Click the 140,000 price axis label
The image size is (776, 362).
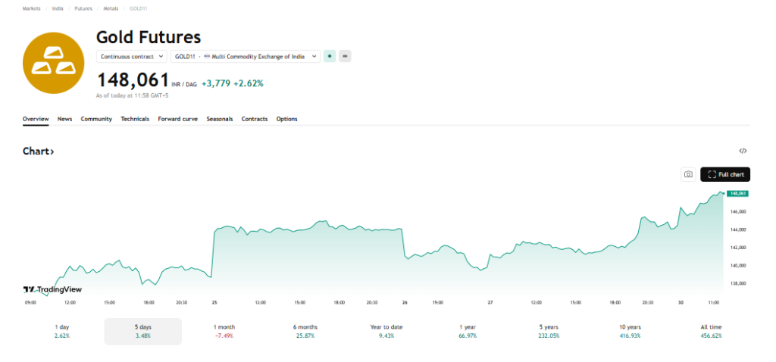tap(738, 266)
